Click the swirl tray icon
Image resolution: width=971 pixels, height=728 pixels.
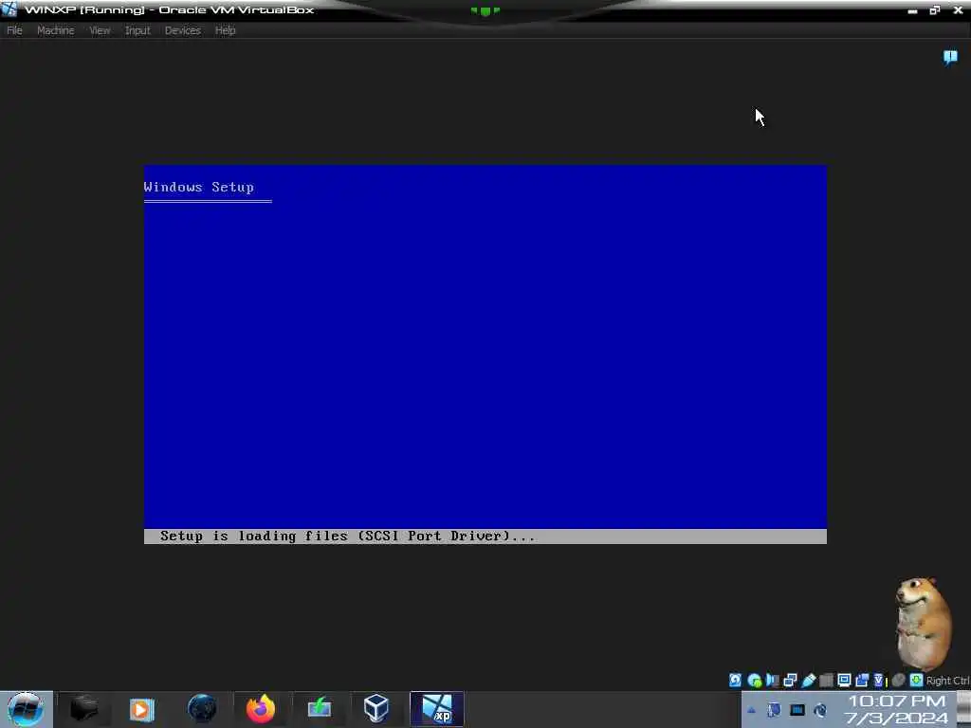820,710
